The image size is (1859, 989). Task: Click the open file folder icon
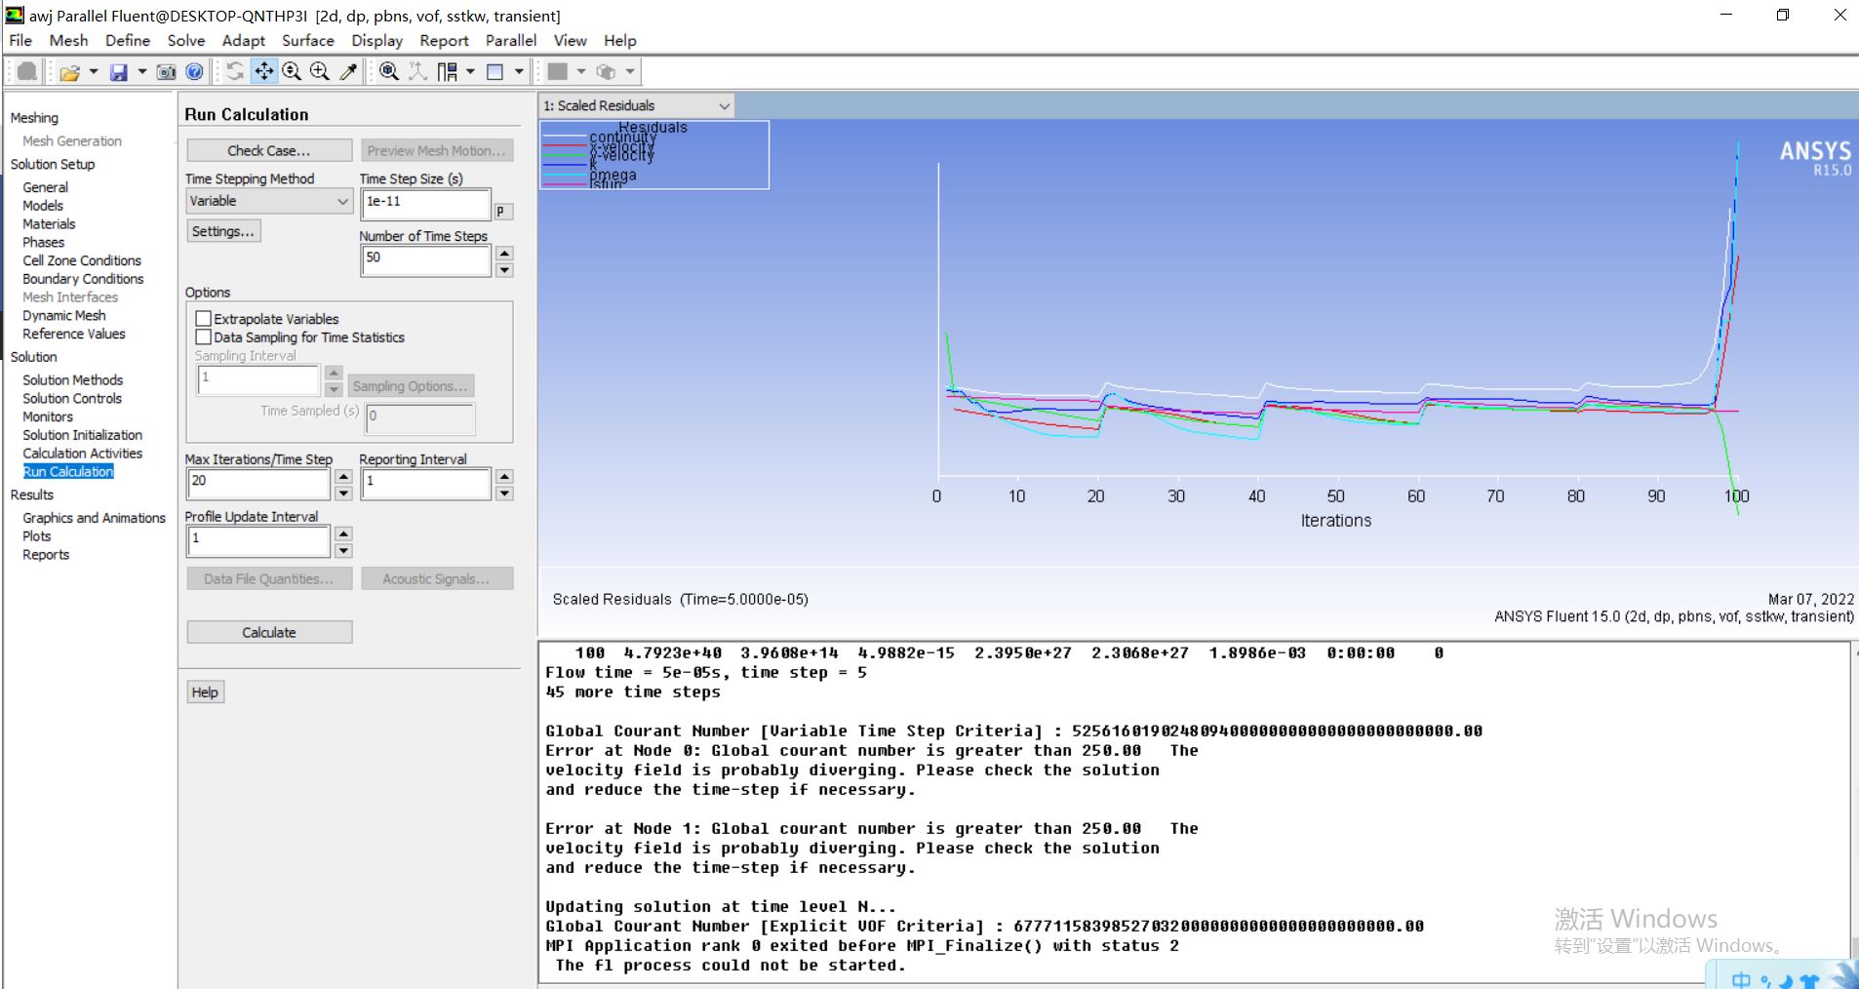pyautogui.click(x=69, y=72)
